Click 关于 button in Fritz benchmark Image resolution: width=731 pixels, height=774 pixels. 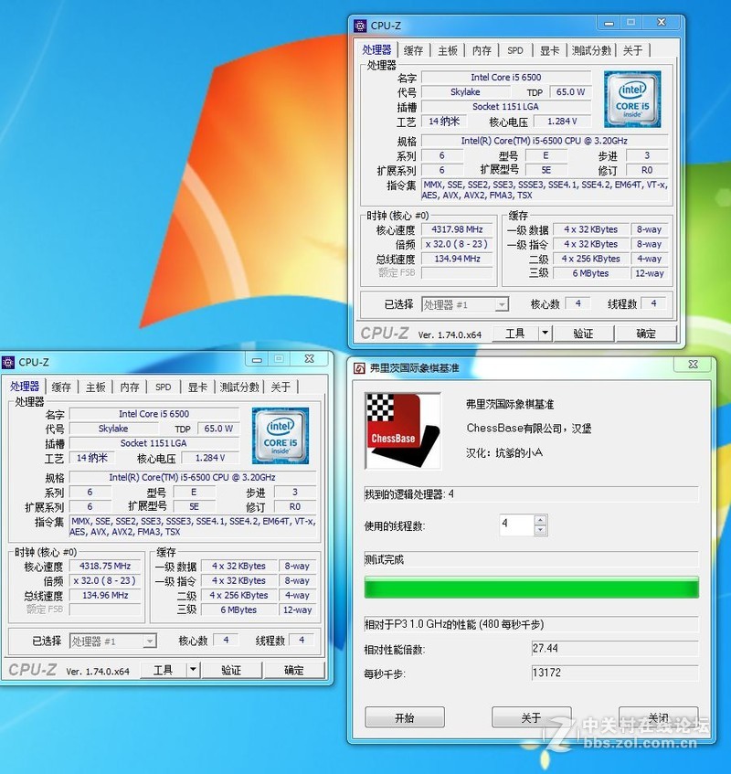point(531,717)
